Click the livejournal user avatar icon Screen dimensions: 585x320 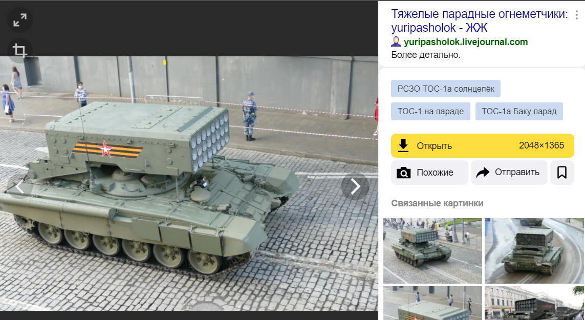(x=396, y=42)
